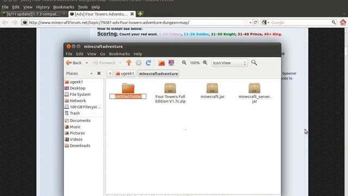This screenshot has width=348, height=196.
Task: Select the minecraftadventure path button
Action: click(158, 73)
